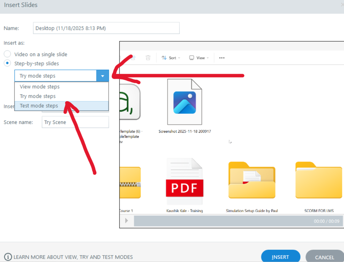
Task: Click the share icon in preview toolbar
Action: coord(133,58)
